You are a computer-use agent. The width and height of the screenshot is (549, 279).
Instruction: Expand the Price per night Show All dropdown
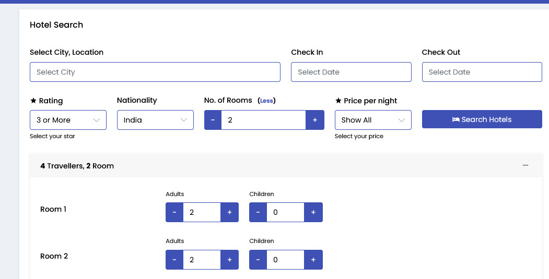point(373,120)
